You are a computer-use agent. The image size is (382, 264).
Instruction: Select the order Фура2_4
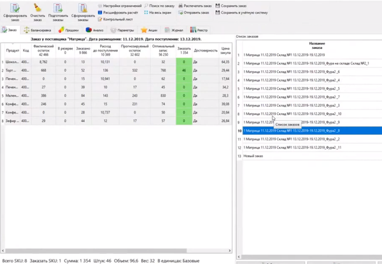click(313, 80)
